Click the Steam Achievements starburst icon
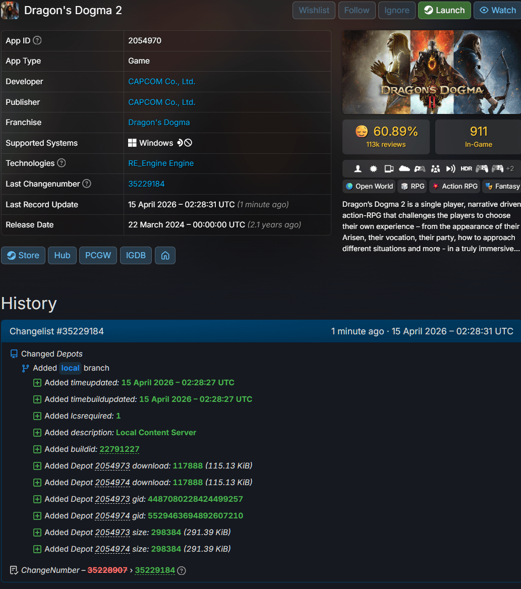Screen dimensions: 521x589 click(x=373, y=168)
